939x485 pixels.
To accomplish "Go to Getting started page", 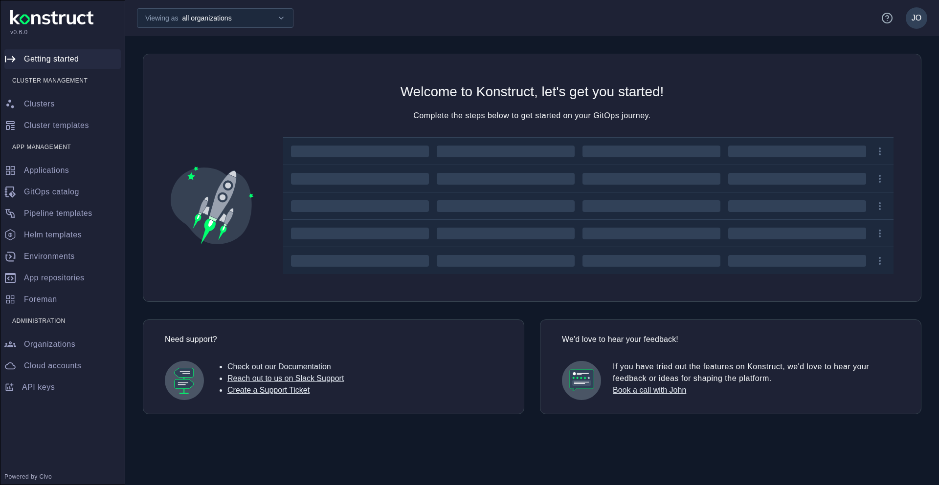I will [x=63, y=59].
